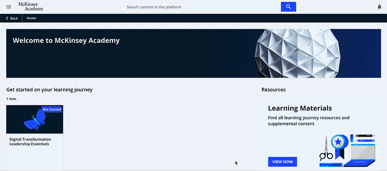Go back using the Back label
This screenshot has height=171, width=387.
tap(14, 19)
